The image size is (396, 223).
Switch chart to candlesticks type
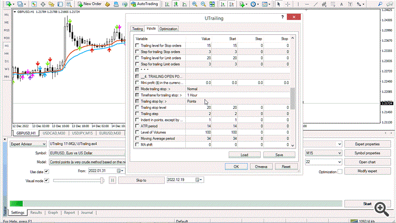(176, 4)
